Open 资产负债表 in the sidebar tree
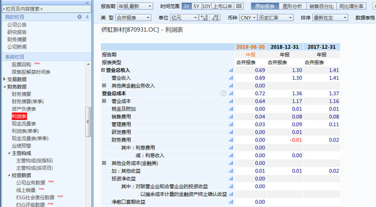The height and width of the screenshot is (207, 376). 24,109
